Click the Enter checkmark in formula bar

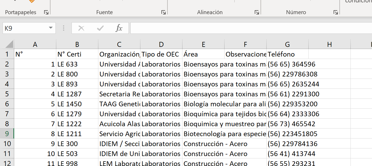point(100,28)
